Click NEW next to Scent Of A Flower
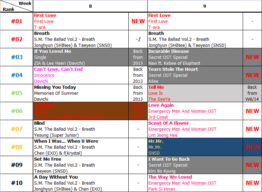This screenshot has height=192, width=262. tap(252, 129)
